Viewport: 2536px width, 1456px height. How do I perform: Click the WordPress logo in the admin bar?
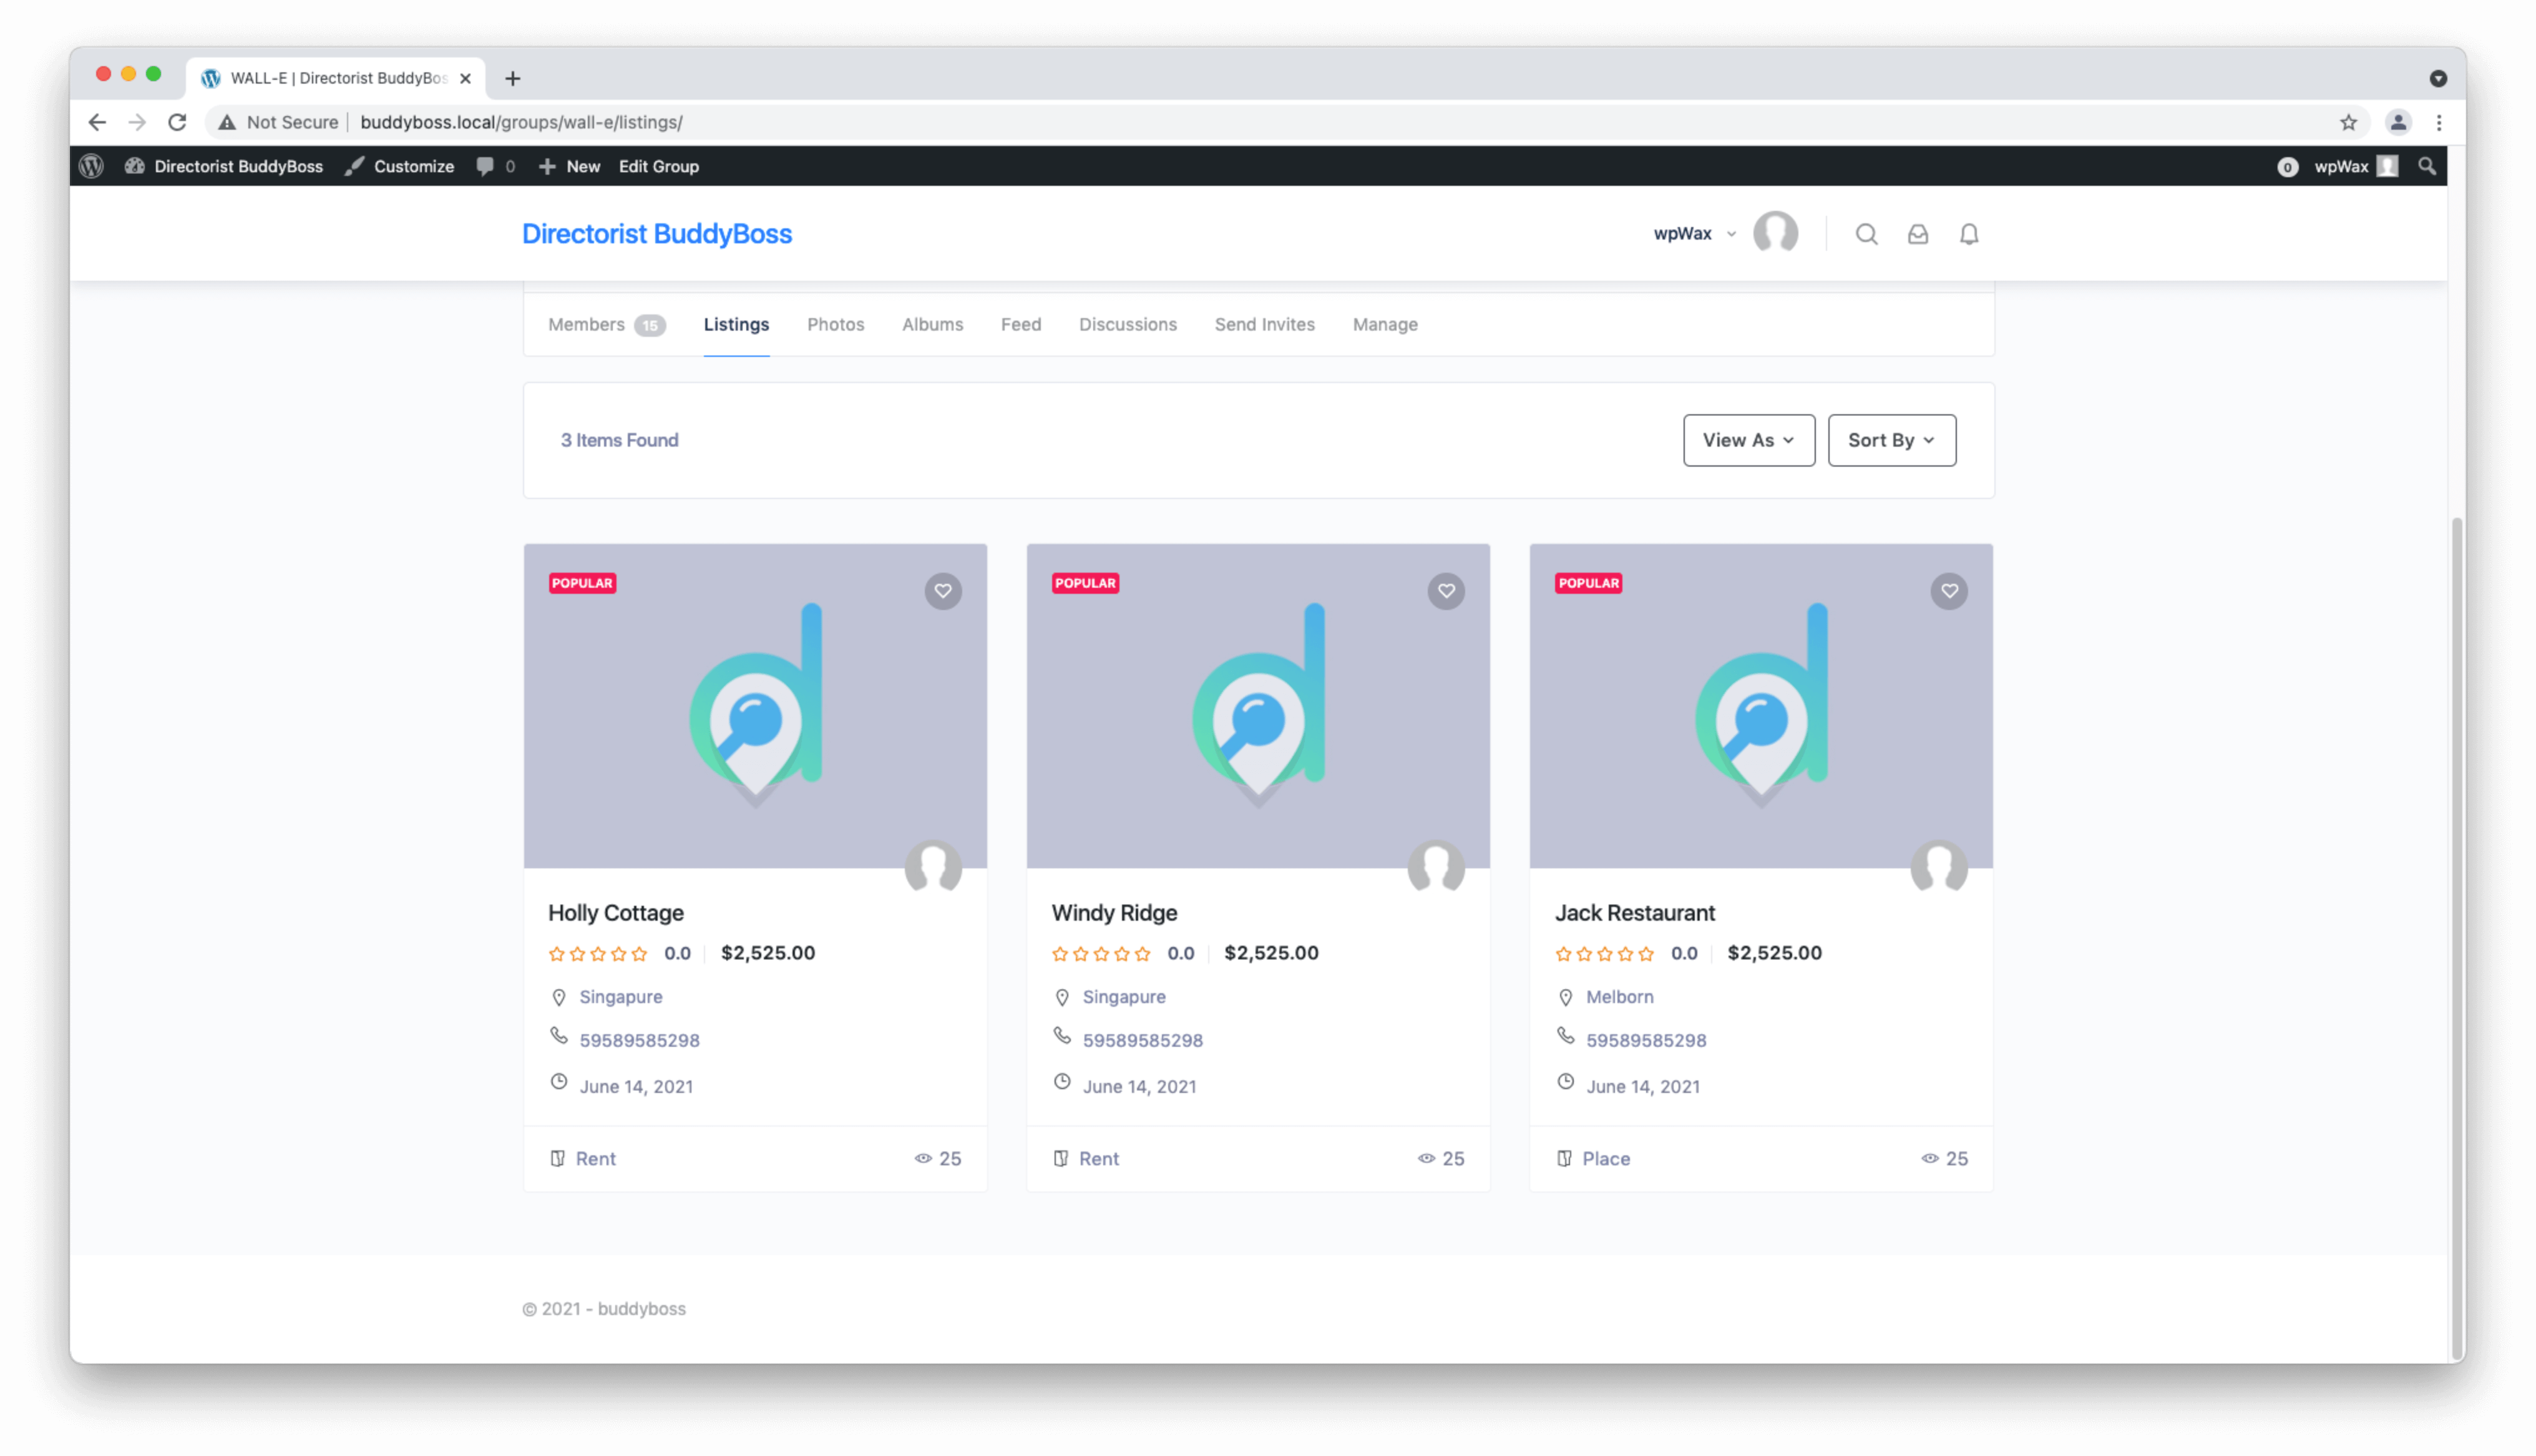pos(91,166)
